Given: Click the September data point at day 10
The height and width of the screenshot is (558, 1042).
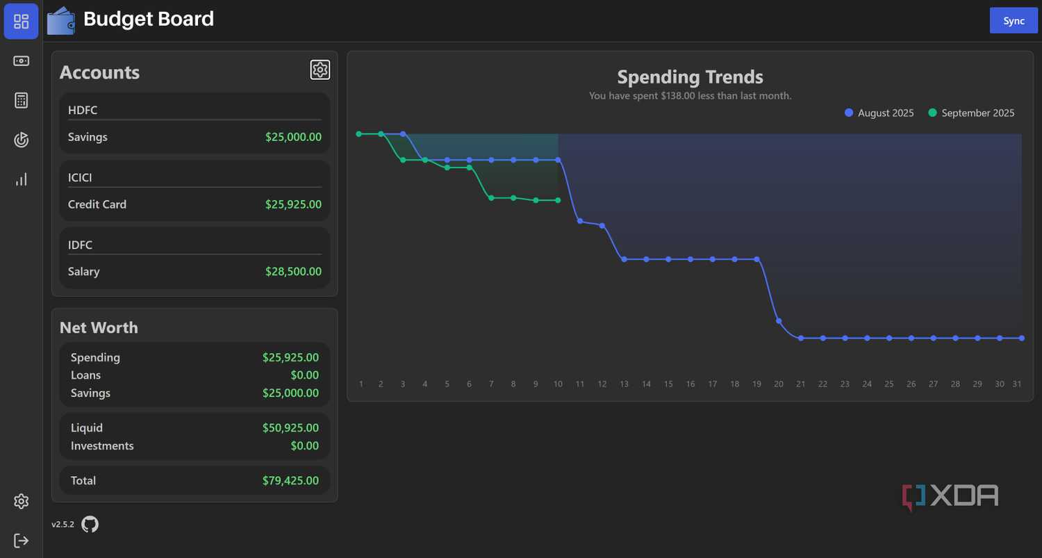Looking at the screenshot, I should coord(558,200).
